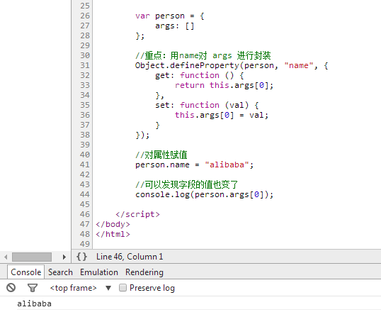Open the Rendering tab
The width and height of the screenshot is (381, 312).
point(144,272)
